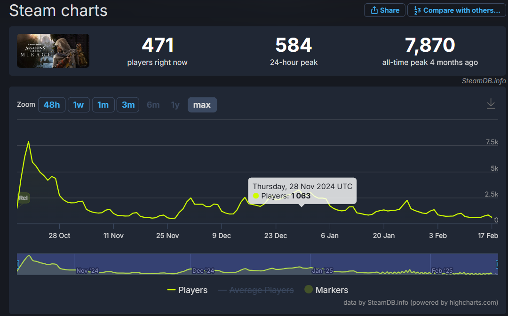
Task: Open the Assassin's Creed Mirage game thumbnail
Action: [x=53, y=51]
